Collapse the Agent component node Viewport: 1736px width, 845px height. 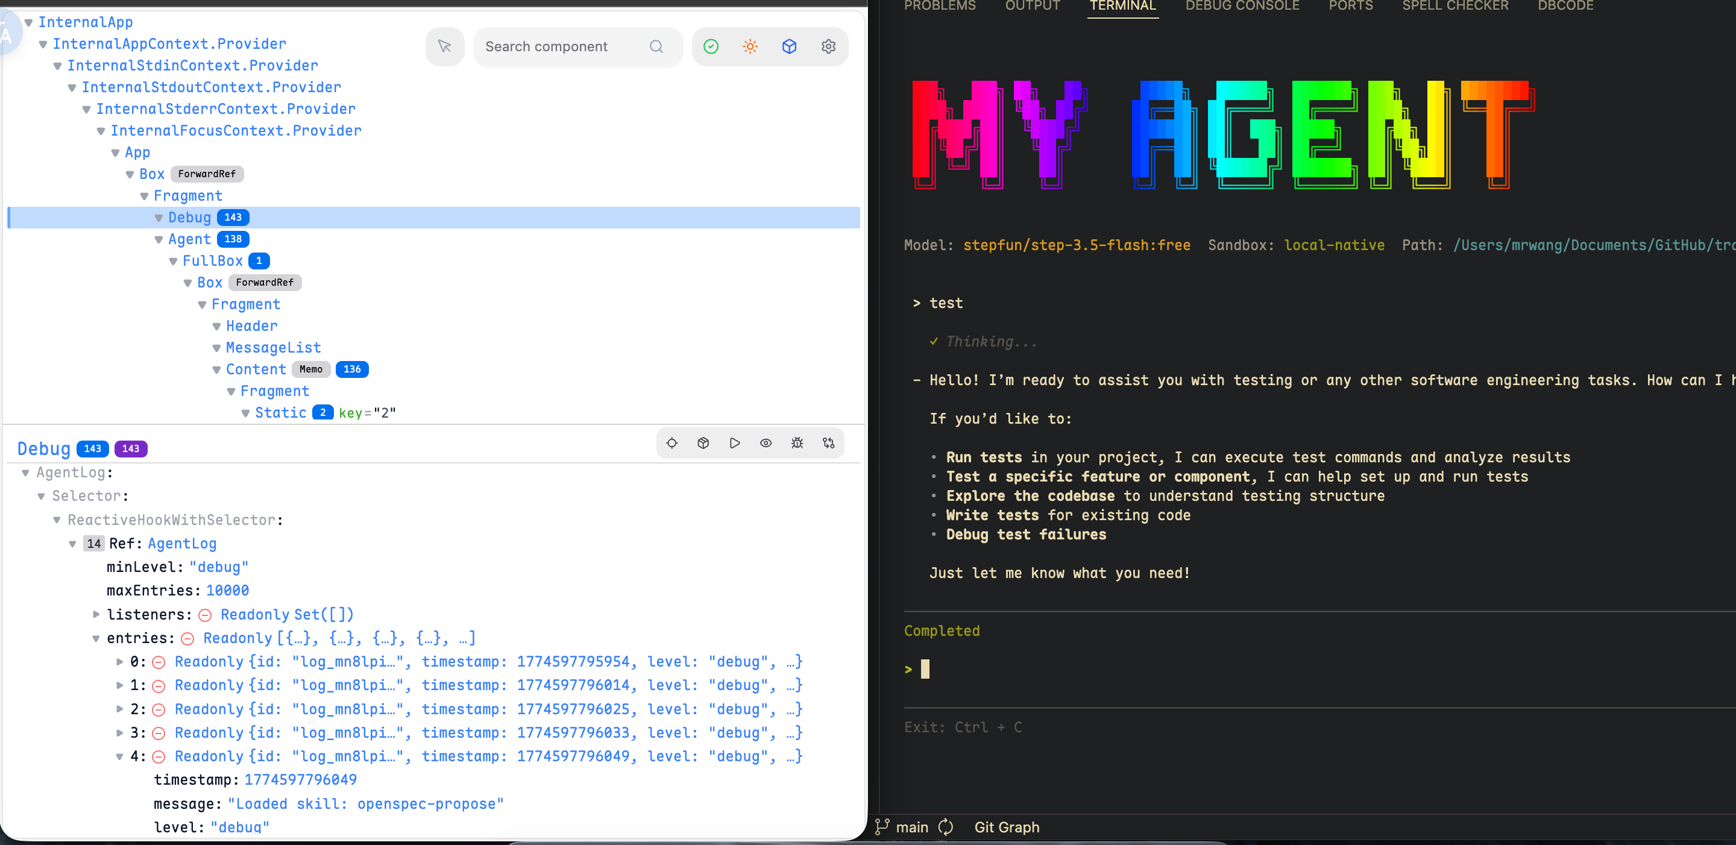point(159,239)
